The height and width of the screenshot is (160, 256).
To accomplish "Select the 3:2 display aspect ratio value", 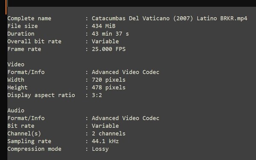I will 97,95.
